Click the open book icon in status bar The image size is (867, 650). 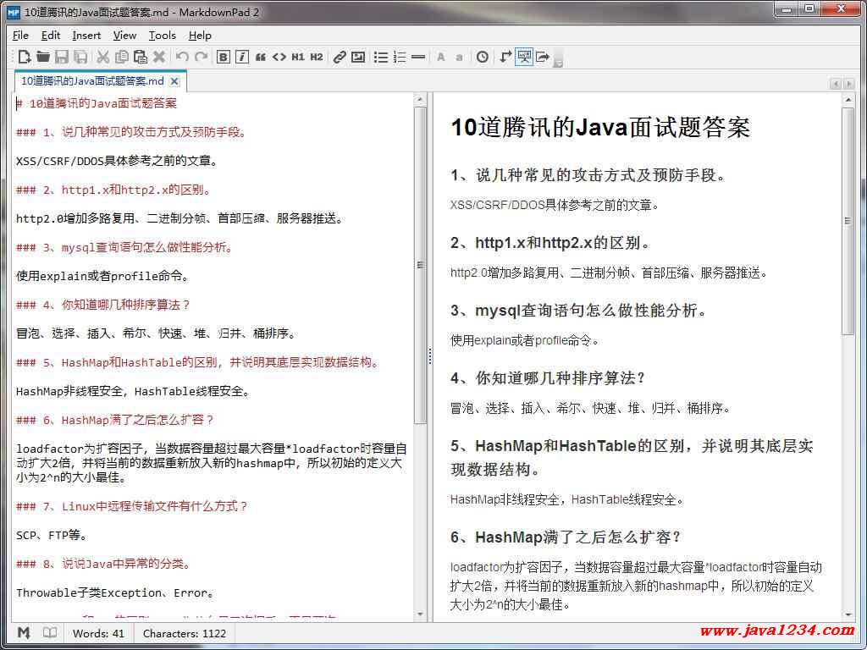(50, 633)
